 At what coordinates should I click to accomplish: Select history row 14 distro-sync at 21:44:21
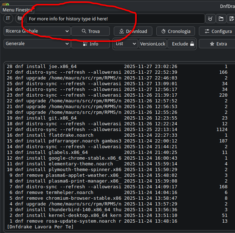(x=117, y=147)
